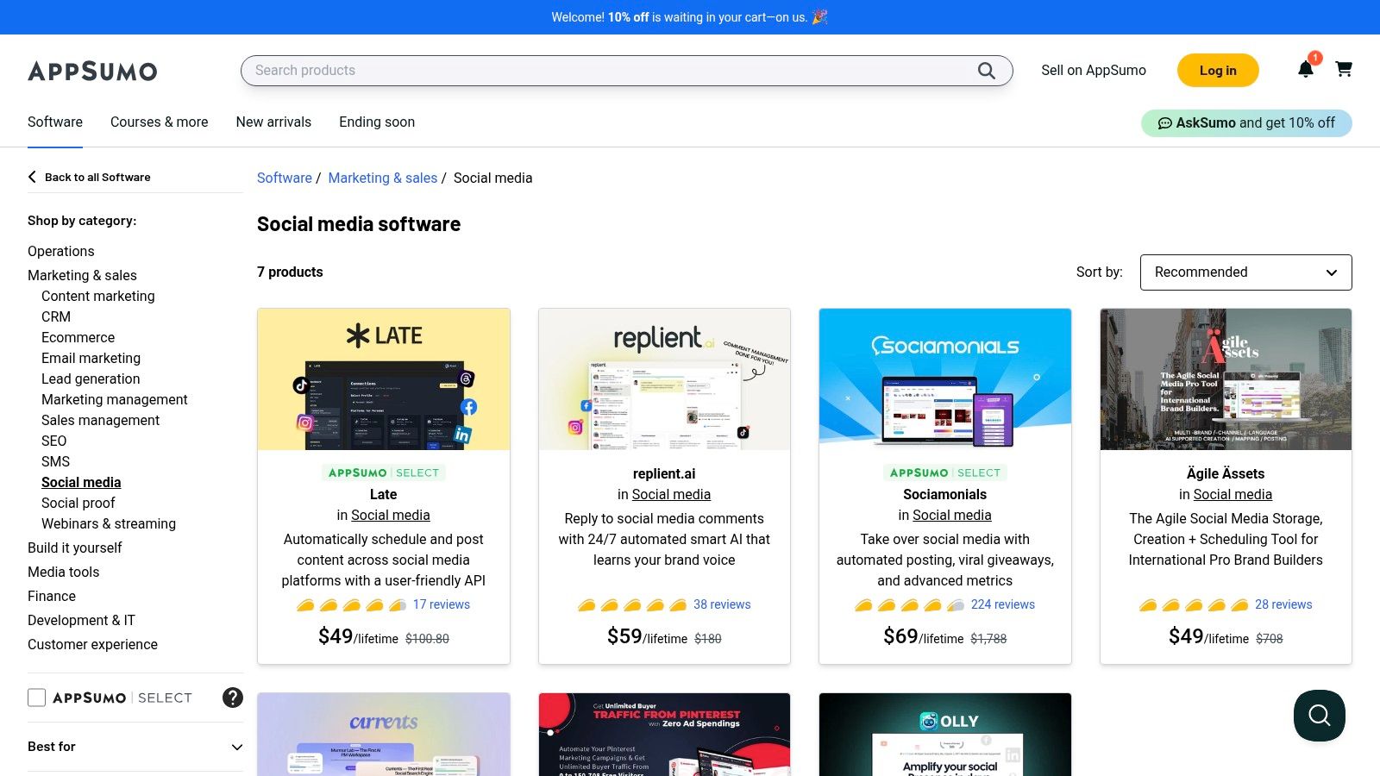Click the AppSumo Select badge on Sociamonials
This screenshot has width=1380, height=776.
click(x=945, y=472)
